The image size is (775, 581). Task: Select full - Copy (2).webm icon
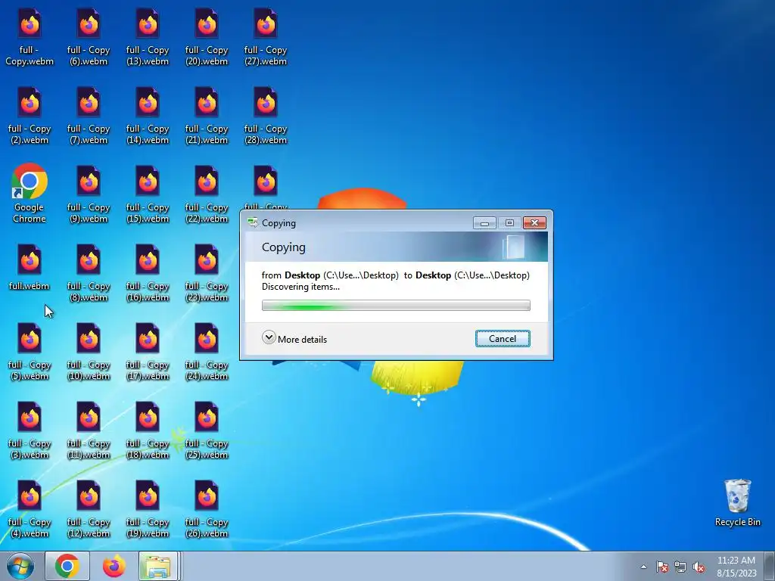click(30, 117)
